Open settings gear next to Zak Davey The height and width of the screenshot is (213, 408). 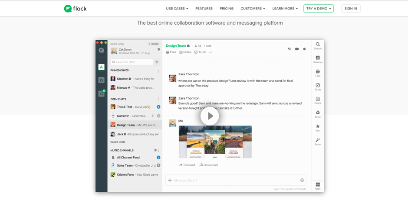tap(159, 49)
